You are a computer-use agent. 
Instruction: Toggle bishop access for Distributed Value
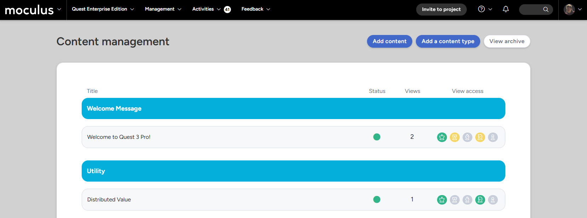pyautogui.click(x=467, y=200)
